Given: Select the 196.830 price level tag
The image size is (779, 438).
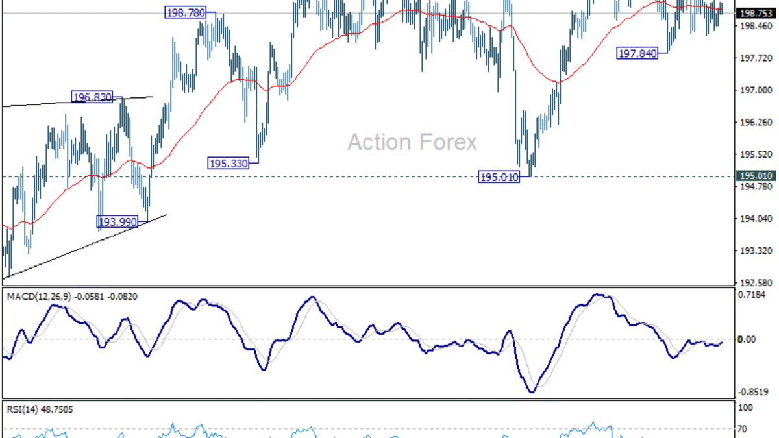Looking at the screenshot, I should (91, 95).
